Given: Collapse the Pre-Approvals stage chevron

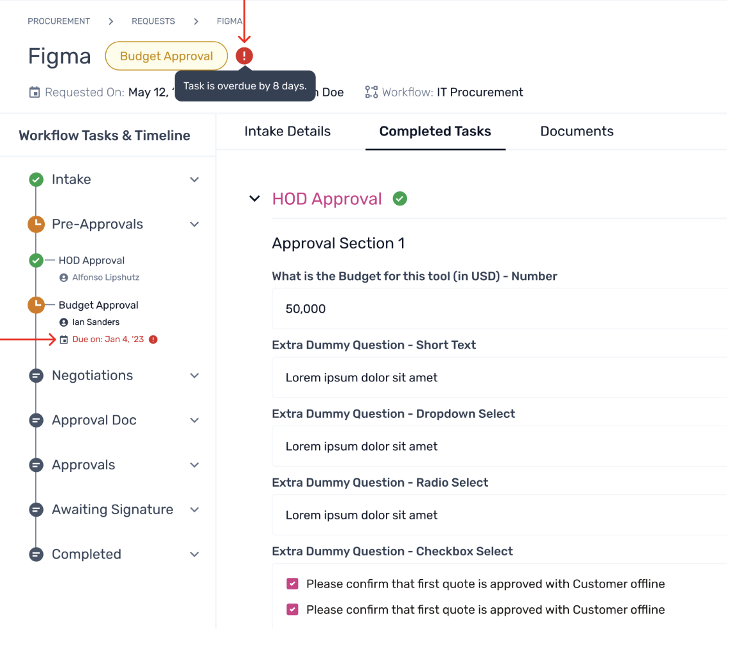Looking at the screenshot, I should 195,224.
